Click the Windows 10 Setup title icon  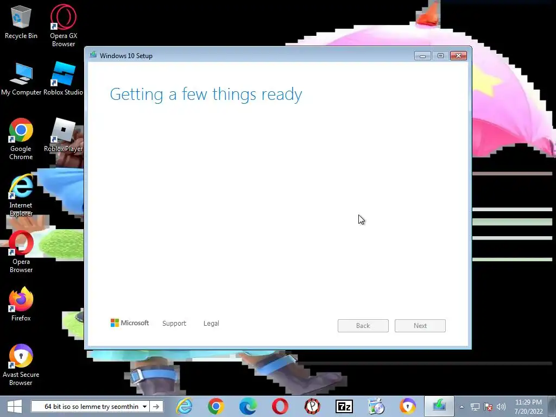[93, 55]
